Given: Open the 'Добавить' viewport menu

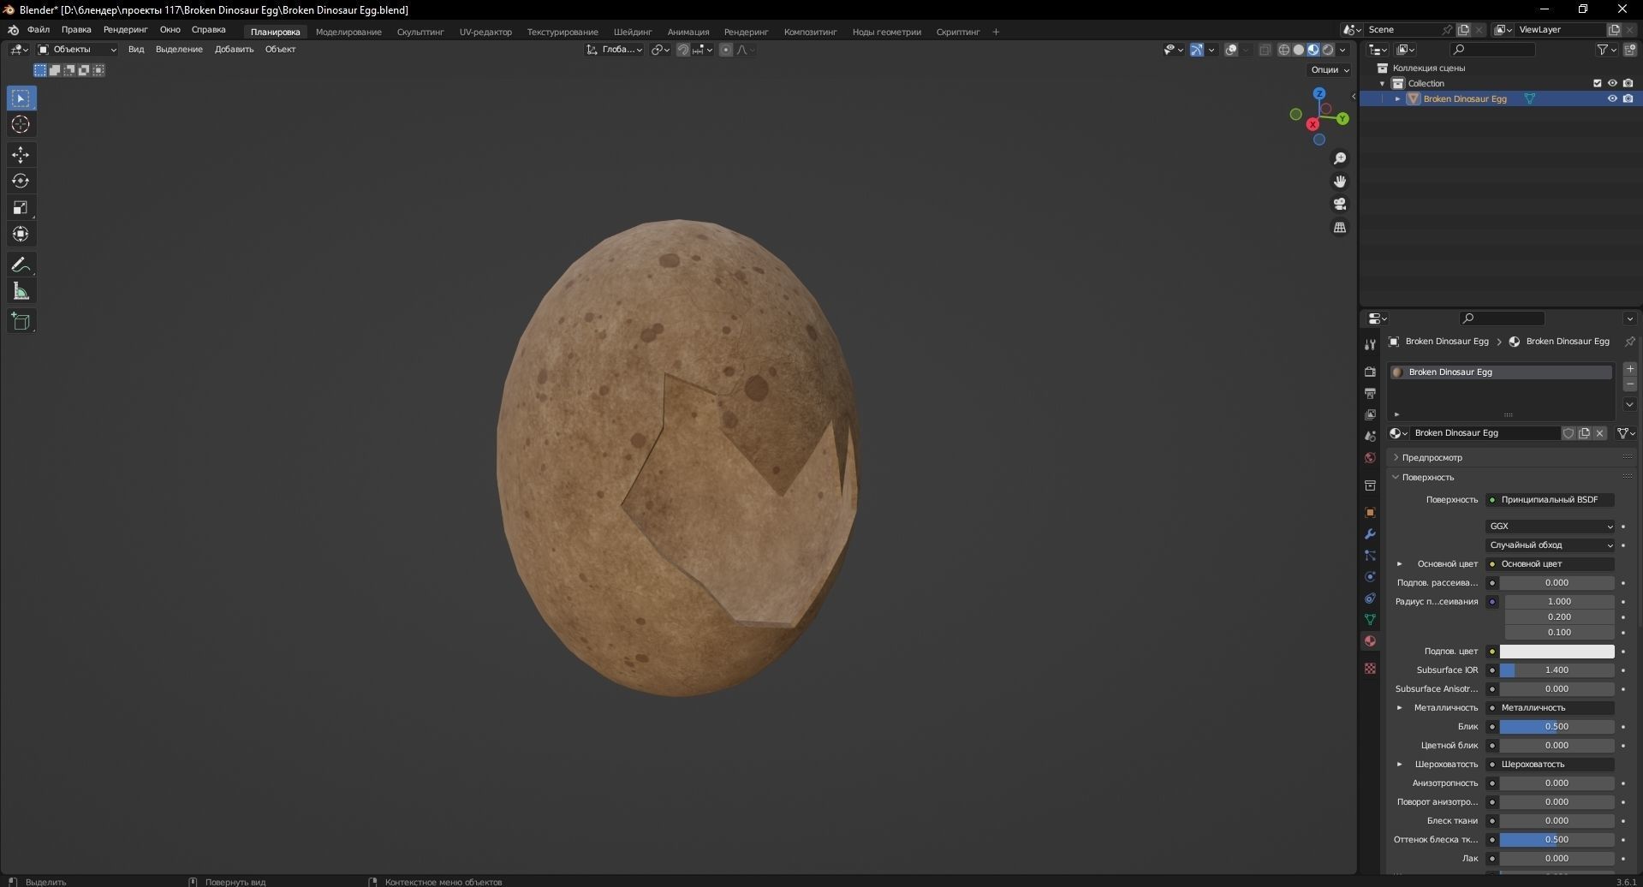Looking at the screenshot, I should click(234, 50).
